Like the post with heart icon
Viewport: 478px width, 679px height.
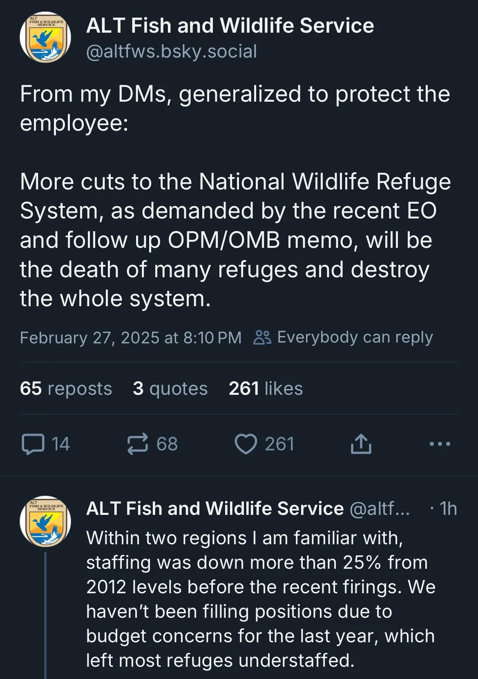[246, 444]
